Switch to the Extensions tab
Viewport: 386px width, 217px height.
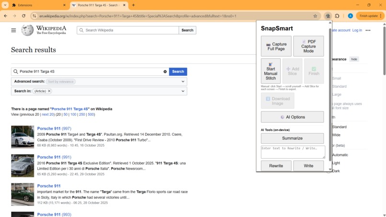pos(38,5)
